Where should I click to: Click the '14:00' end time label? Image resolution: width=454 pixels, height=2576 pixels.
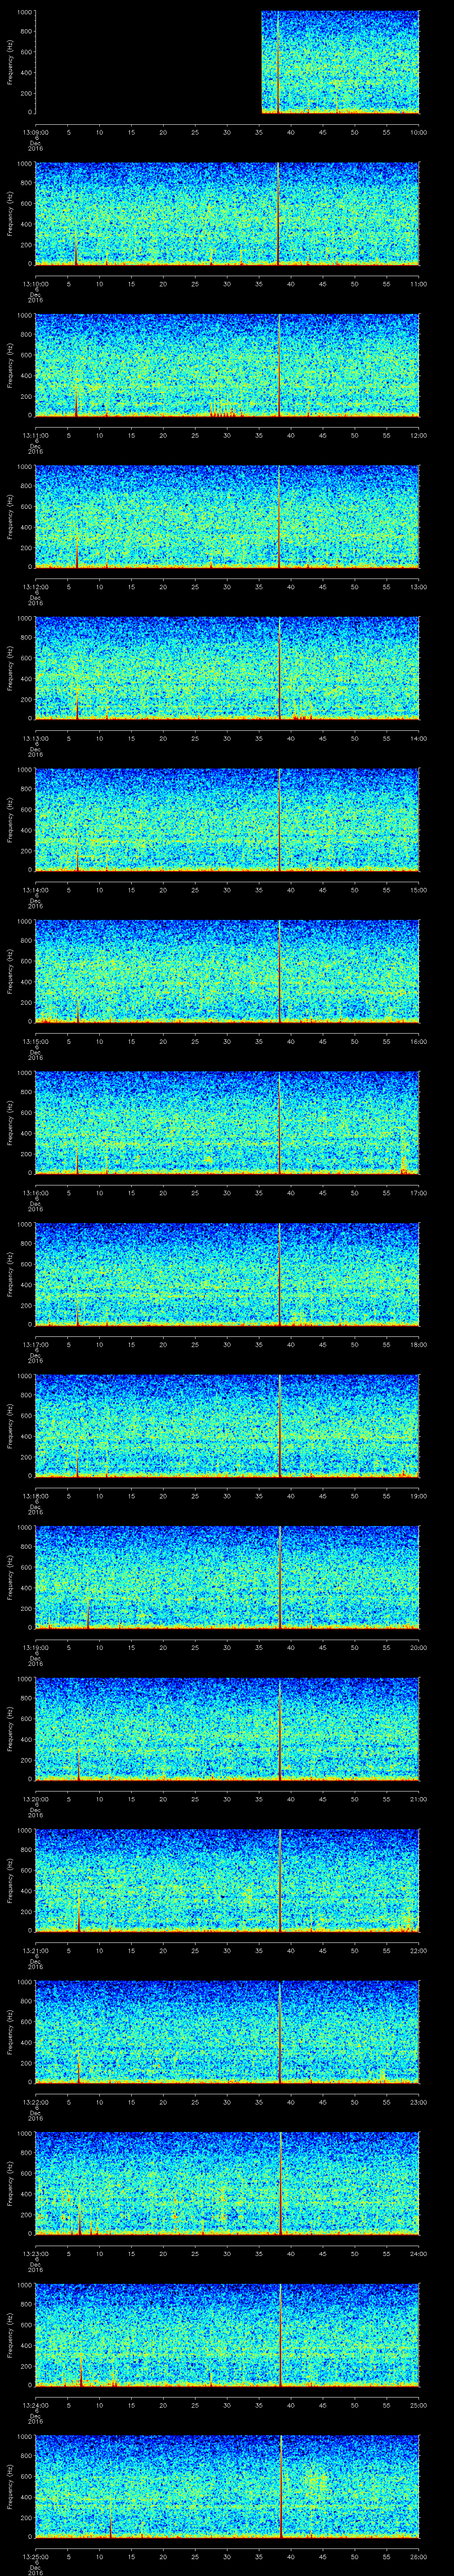pos(419,738)
